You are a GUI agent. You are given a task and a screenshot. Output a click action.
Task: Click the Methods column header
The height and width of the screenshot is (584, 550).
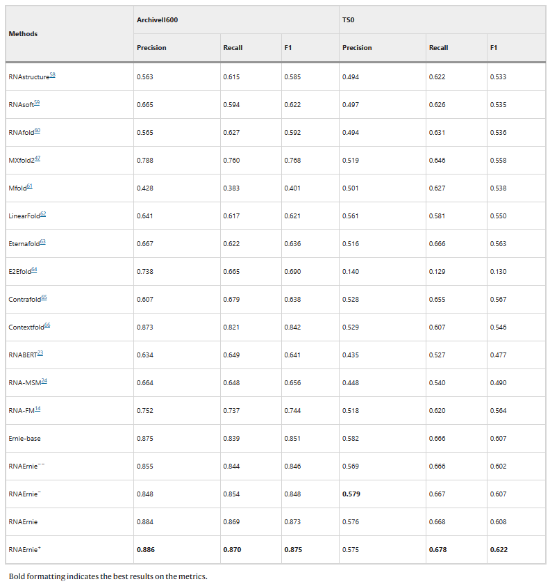(23, 33)
